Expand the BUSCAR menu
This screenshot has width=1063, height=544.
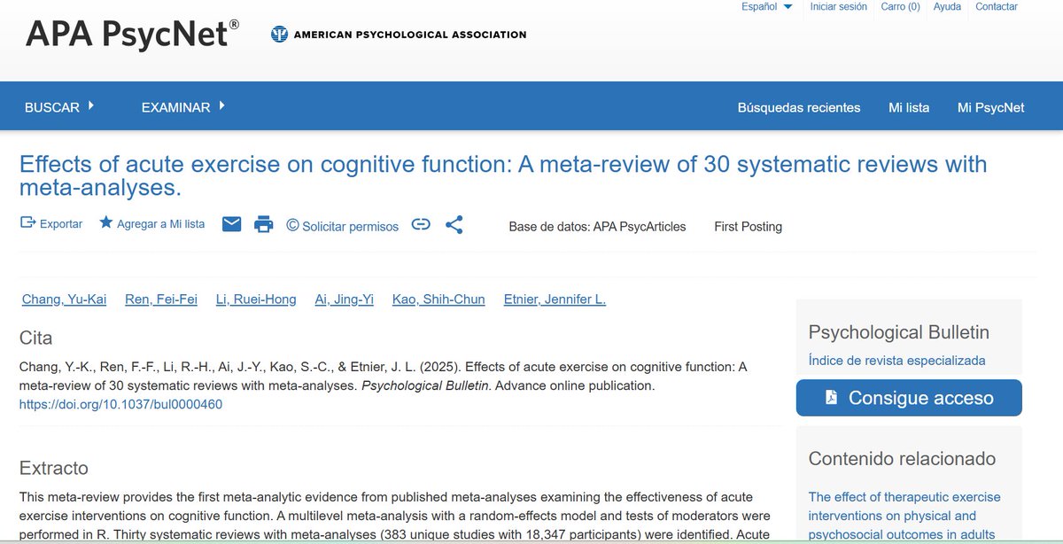tap(59, 107)
